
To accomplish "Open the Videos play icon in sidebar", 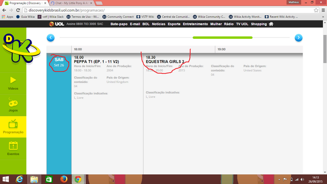I will point(13,80).
